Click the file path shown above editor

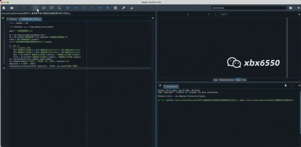tap(36, 13)
